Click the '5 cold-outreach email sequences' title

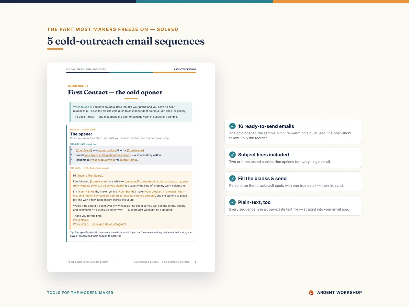click(126, 41)
